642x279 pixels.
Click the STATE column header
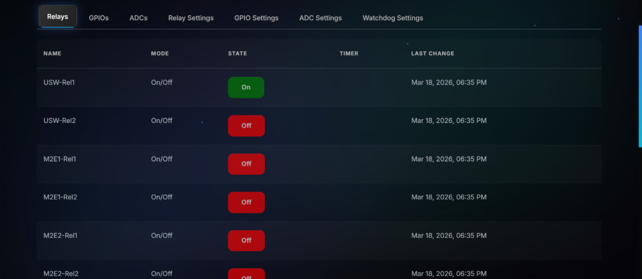238,53
